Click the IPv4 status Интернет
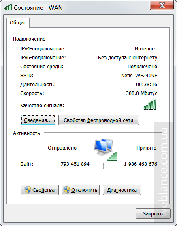The image size is (177, 226). (146, 49)
